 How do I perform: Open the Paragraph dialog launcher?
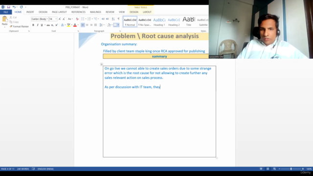coord(120,31)
